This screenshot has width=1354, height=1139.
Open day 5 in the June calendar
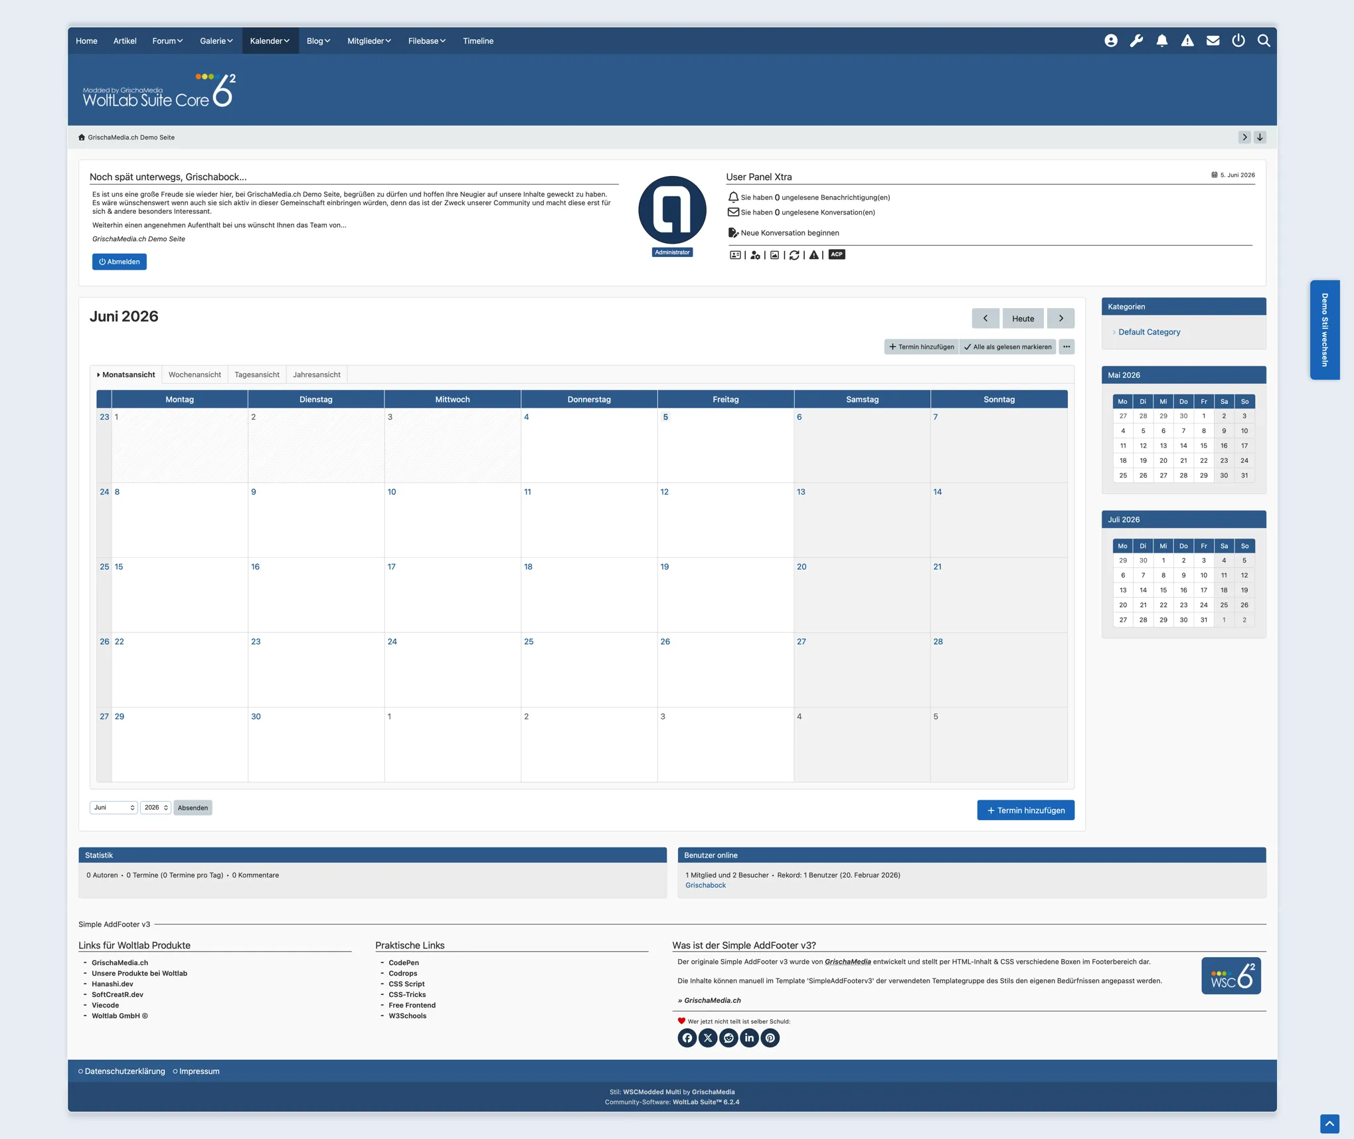point(665,417)
